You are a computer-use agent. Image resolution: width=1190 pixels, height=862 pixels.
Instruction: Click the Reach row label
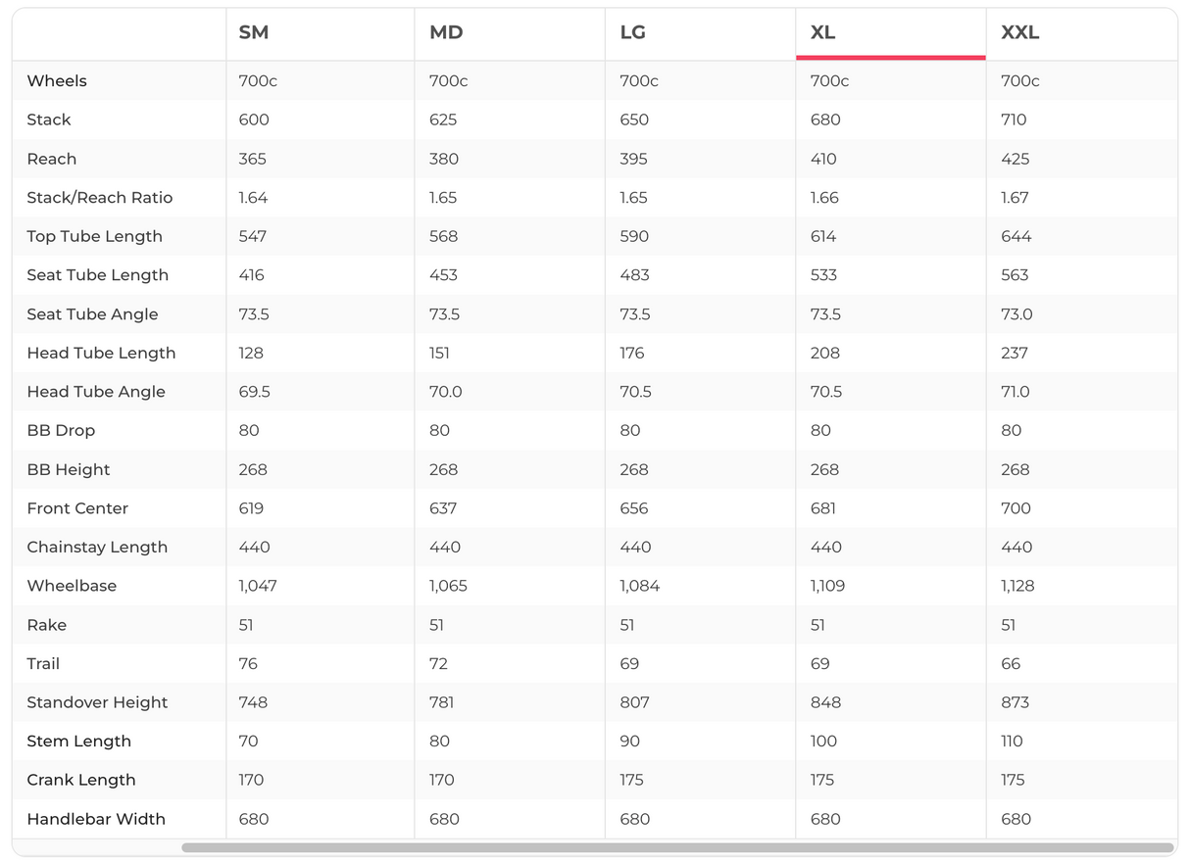[x=52, y=159]
